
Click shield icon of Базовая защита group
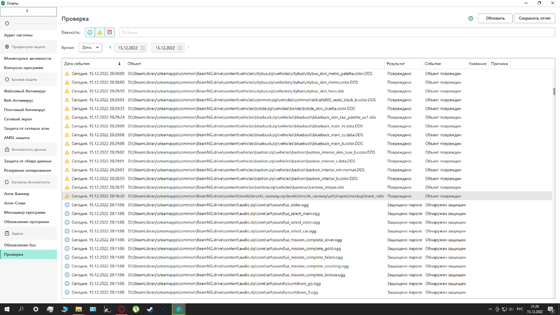(x=7, y=79)
